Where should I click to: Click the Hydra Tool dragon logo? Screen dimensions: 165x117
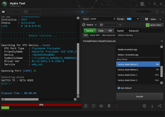click(x=4, y=4)
